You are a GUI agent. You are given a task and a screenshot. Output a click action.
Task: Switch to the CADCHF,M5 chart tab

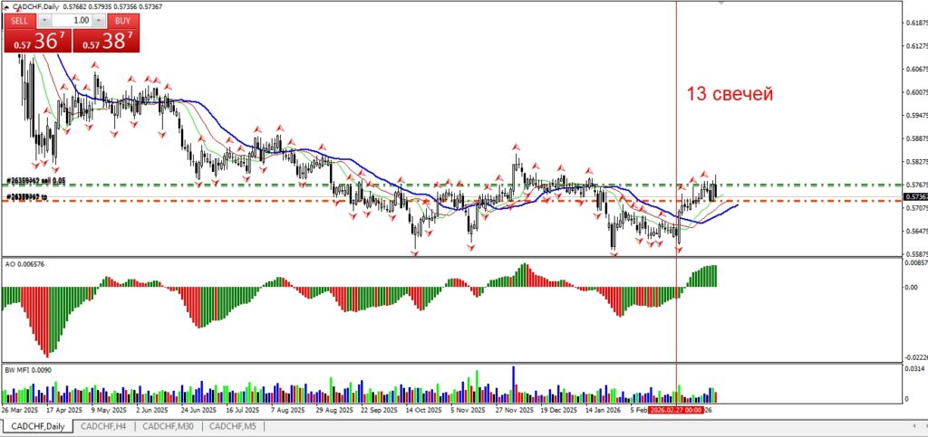coord(230,425)
